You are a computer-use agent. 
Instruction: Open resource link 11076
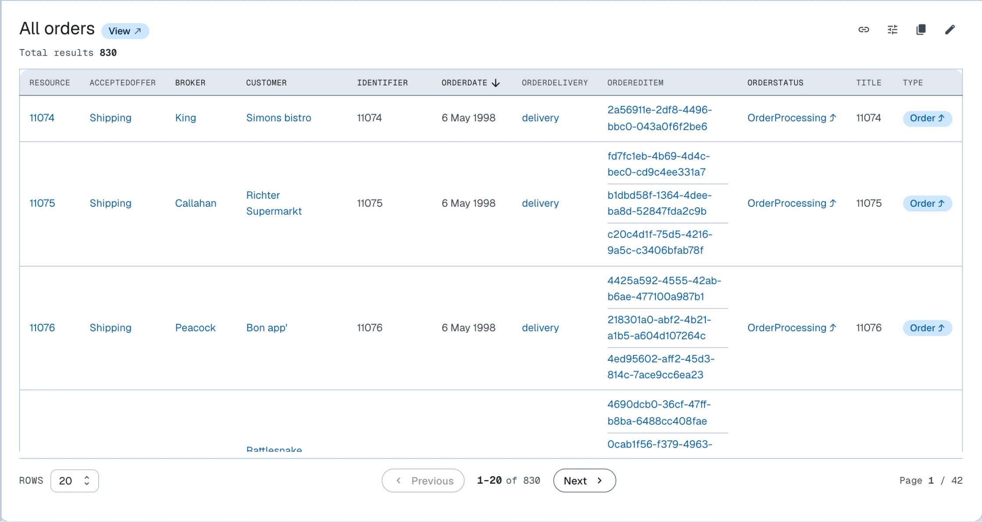(x=42, y=328)
